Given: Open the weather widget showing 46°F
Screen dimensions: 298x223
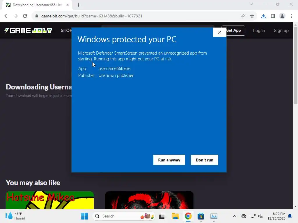Looking at the screenshot, I should tap(15, 216).
